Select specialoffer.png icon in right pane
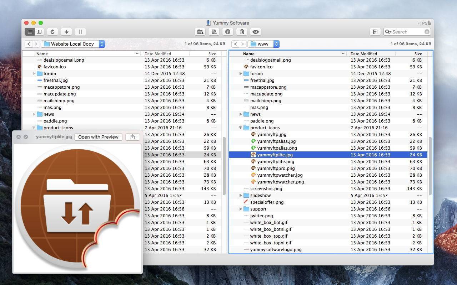The width and height of the screenshot is (457, 285). point(246,202)
